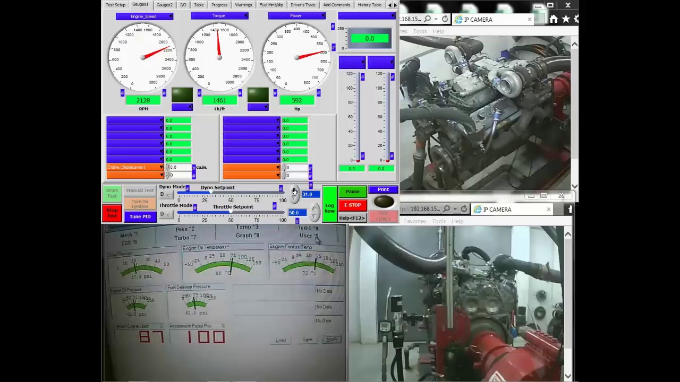The width and height of the screenshot is (680, 382).
Task: Switch to the Test Setup tab
Action: click(x=115, y=5)
